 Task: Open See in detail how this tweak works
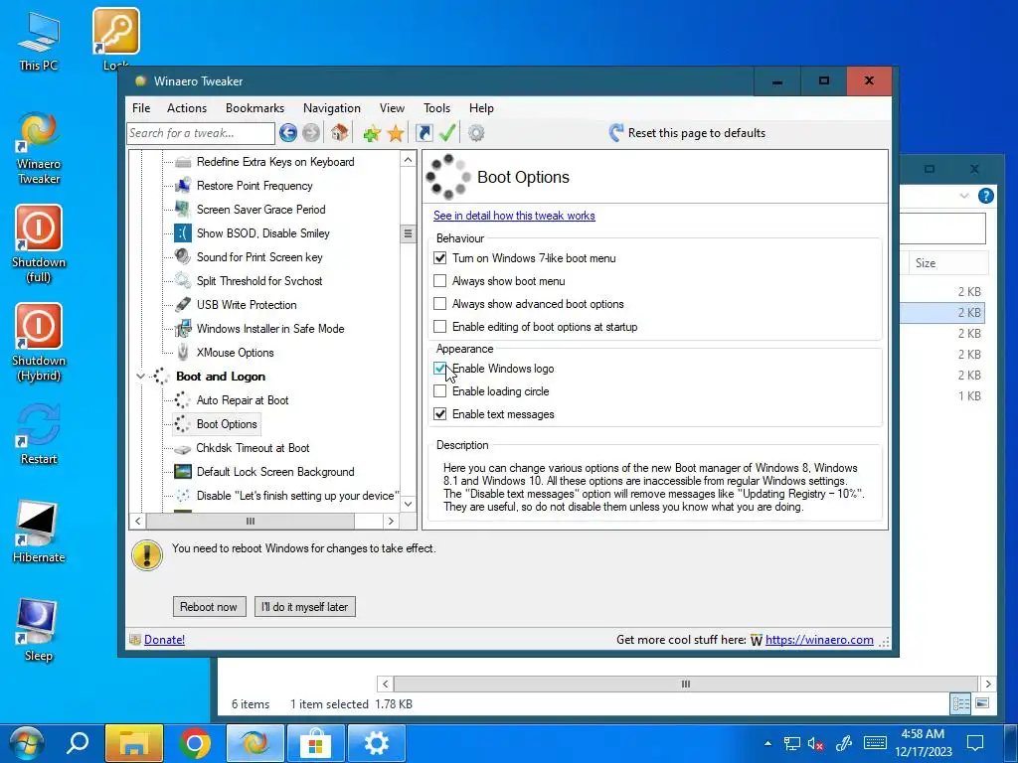[514, 216]
